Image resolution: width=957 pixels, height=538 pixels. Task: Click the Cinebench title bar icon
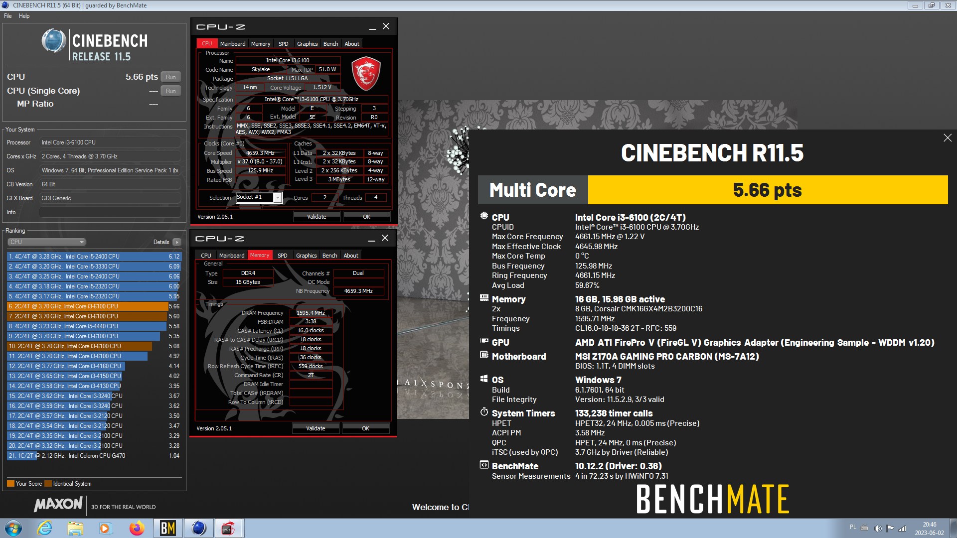[5, 5]
